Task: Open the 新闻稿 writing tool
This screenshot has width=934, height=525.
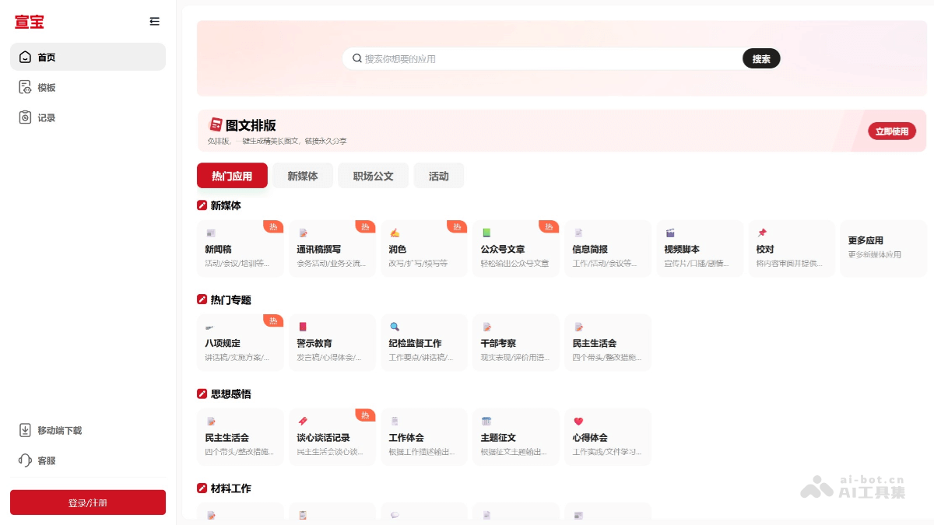Action: [240, 249]
